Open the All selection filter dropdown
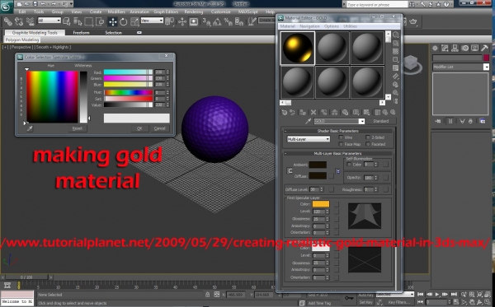 pos(49,21)
